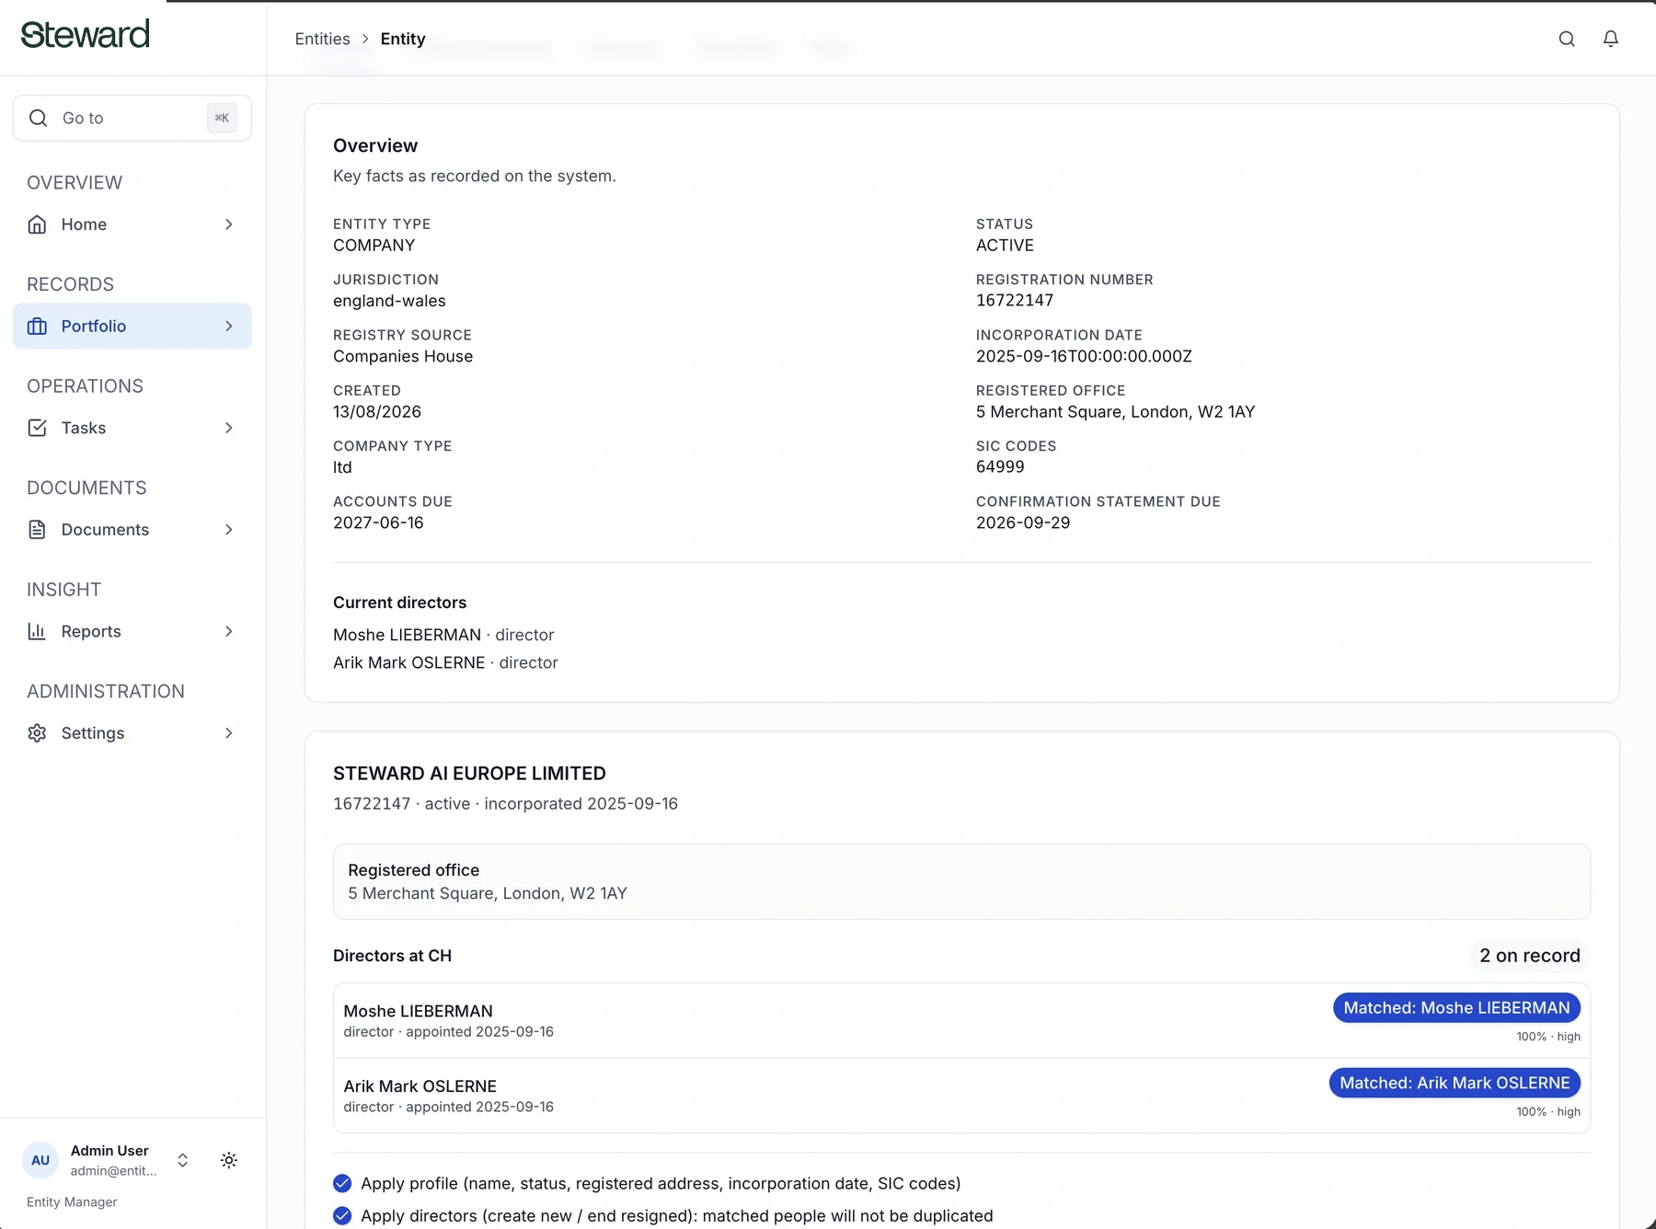Image resolution: width=1656 pixels, height=1229 pixels.
Task: Click Matched: Moshe LIEBERMAN badge
Action: (1456, 1008)
